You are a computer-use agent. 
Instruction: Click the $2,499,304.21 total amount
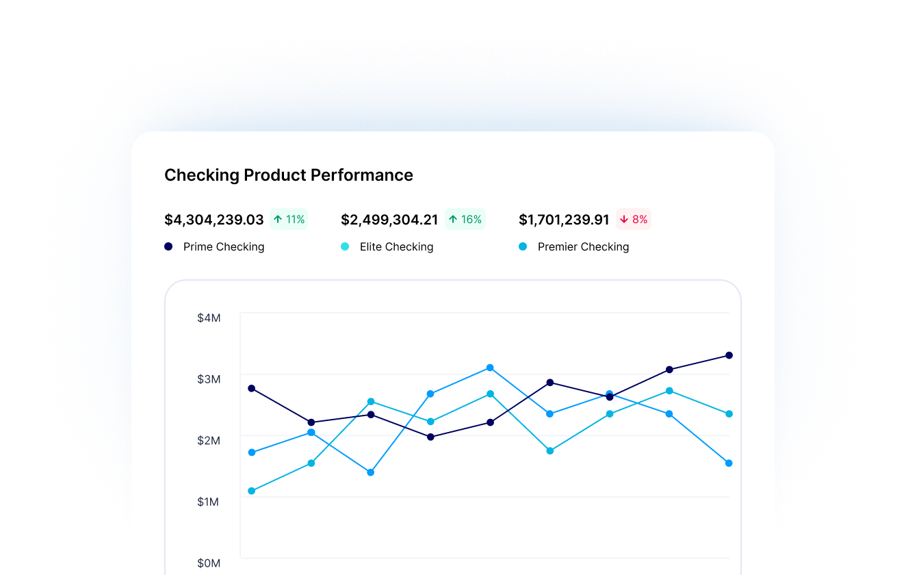coord(389,220)
